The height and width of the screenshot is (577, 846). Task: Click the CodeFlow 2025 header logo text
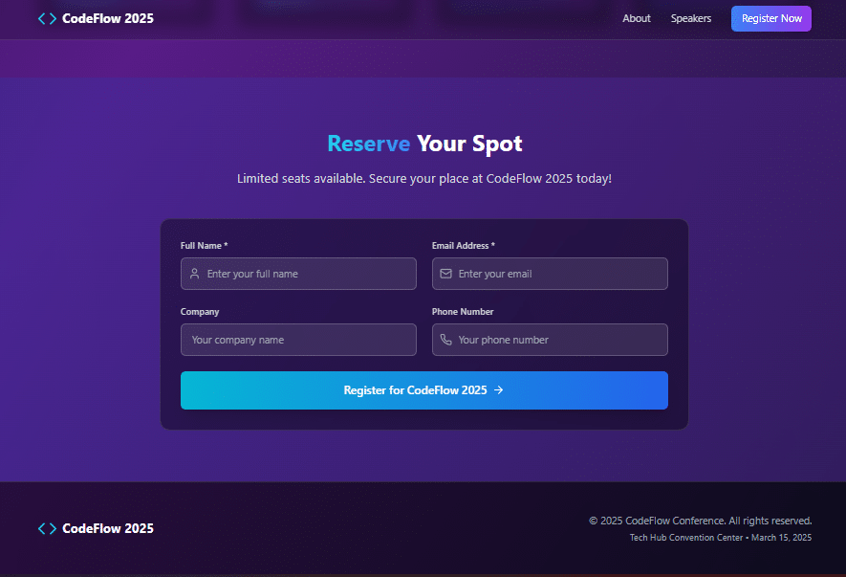[x=108, y=18]
